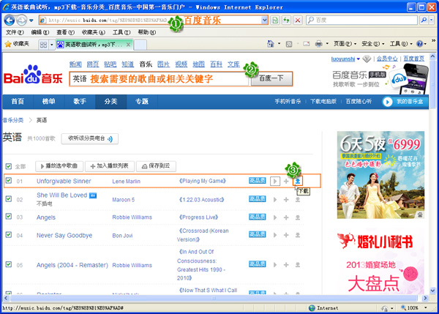This screenshot has height=314, width=439.
Task: Click the Read Mail icon
Action: pyautogui.click(x=307, y=44)
